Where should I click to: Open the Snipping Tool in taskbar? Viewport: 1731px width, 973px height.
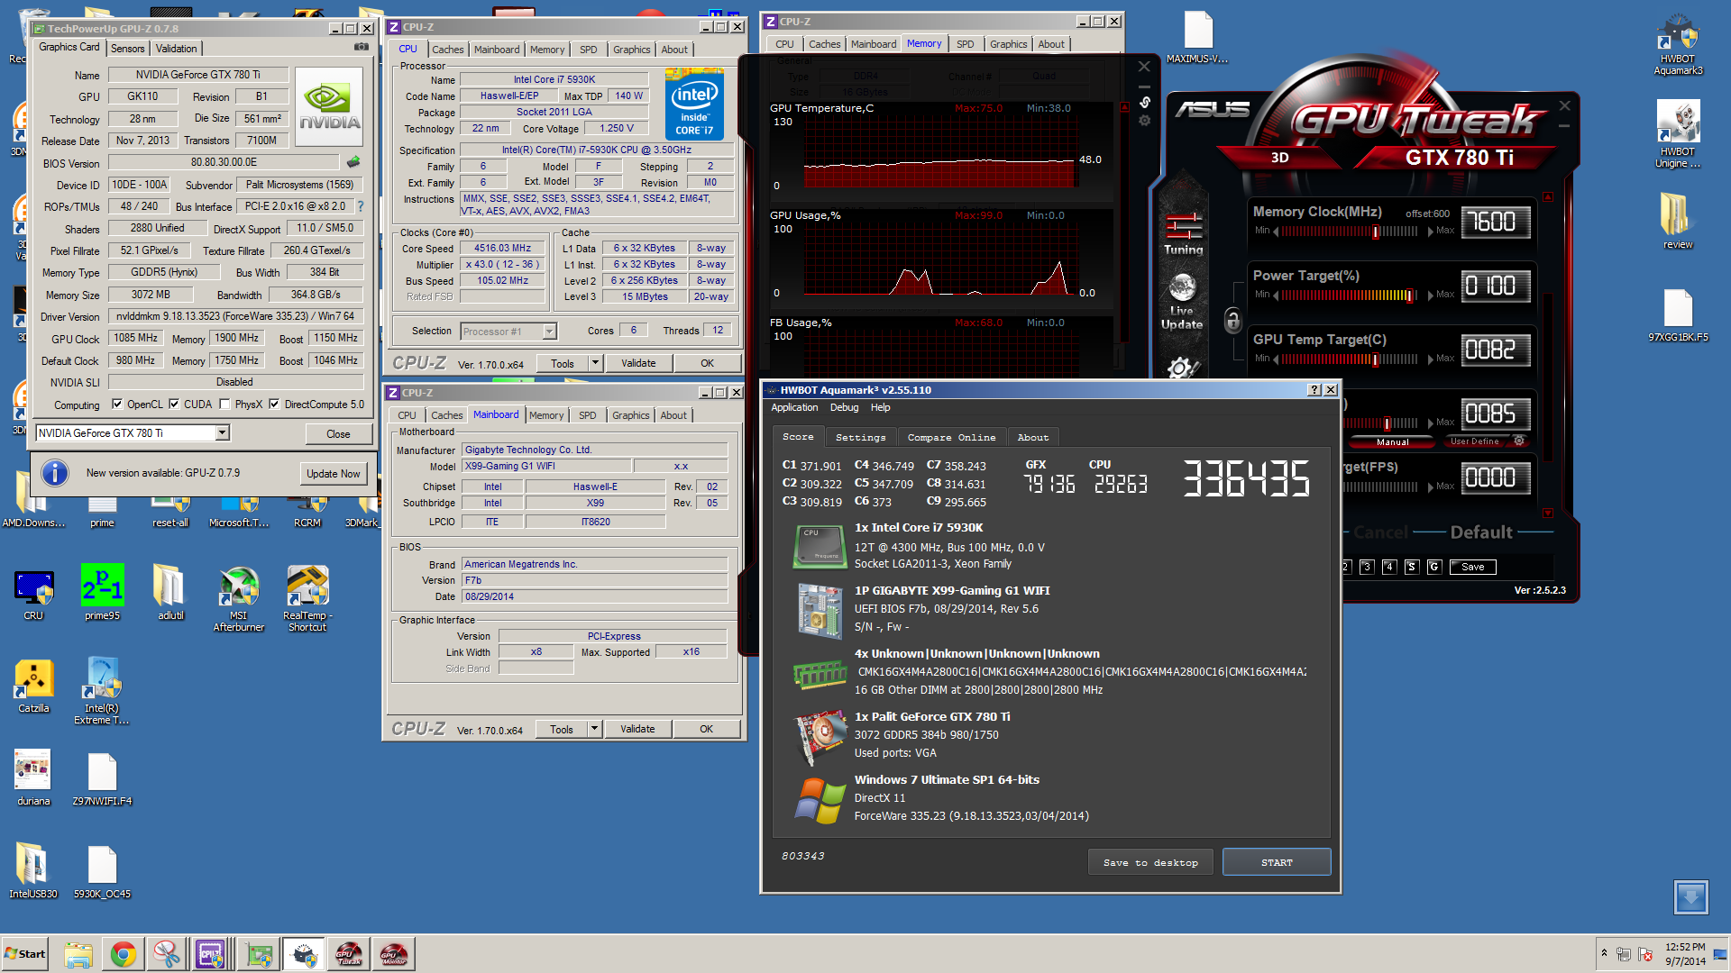pos(166,954)
